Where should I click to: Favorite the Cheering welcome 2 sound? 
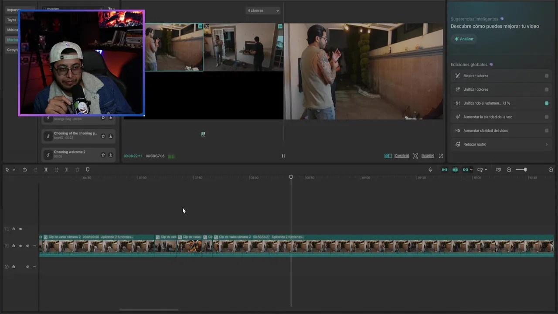pos(103,155)
